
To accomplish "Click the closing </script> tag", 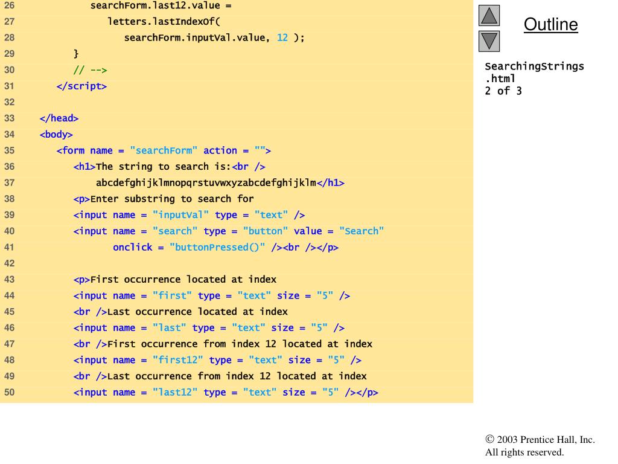I will [x=81, y=86].
